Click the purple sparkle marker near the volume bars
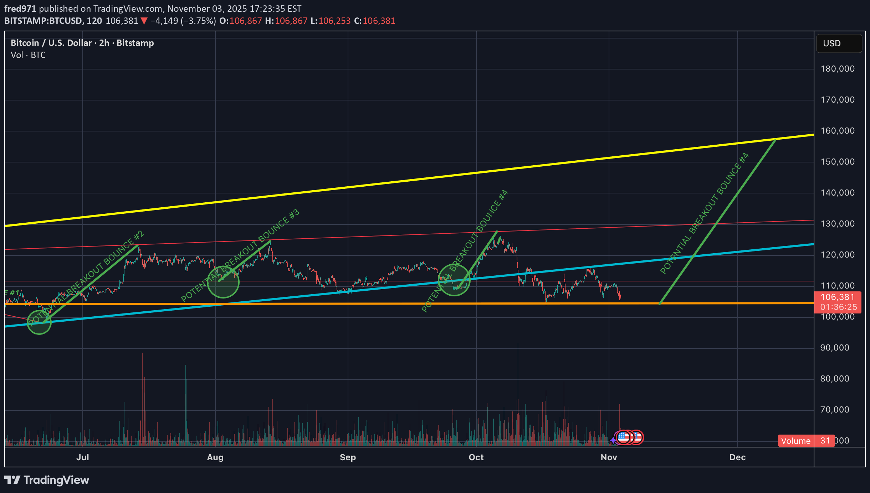The height and width of the screenshot is (493, 870). click(613, 440)
